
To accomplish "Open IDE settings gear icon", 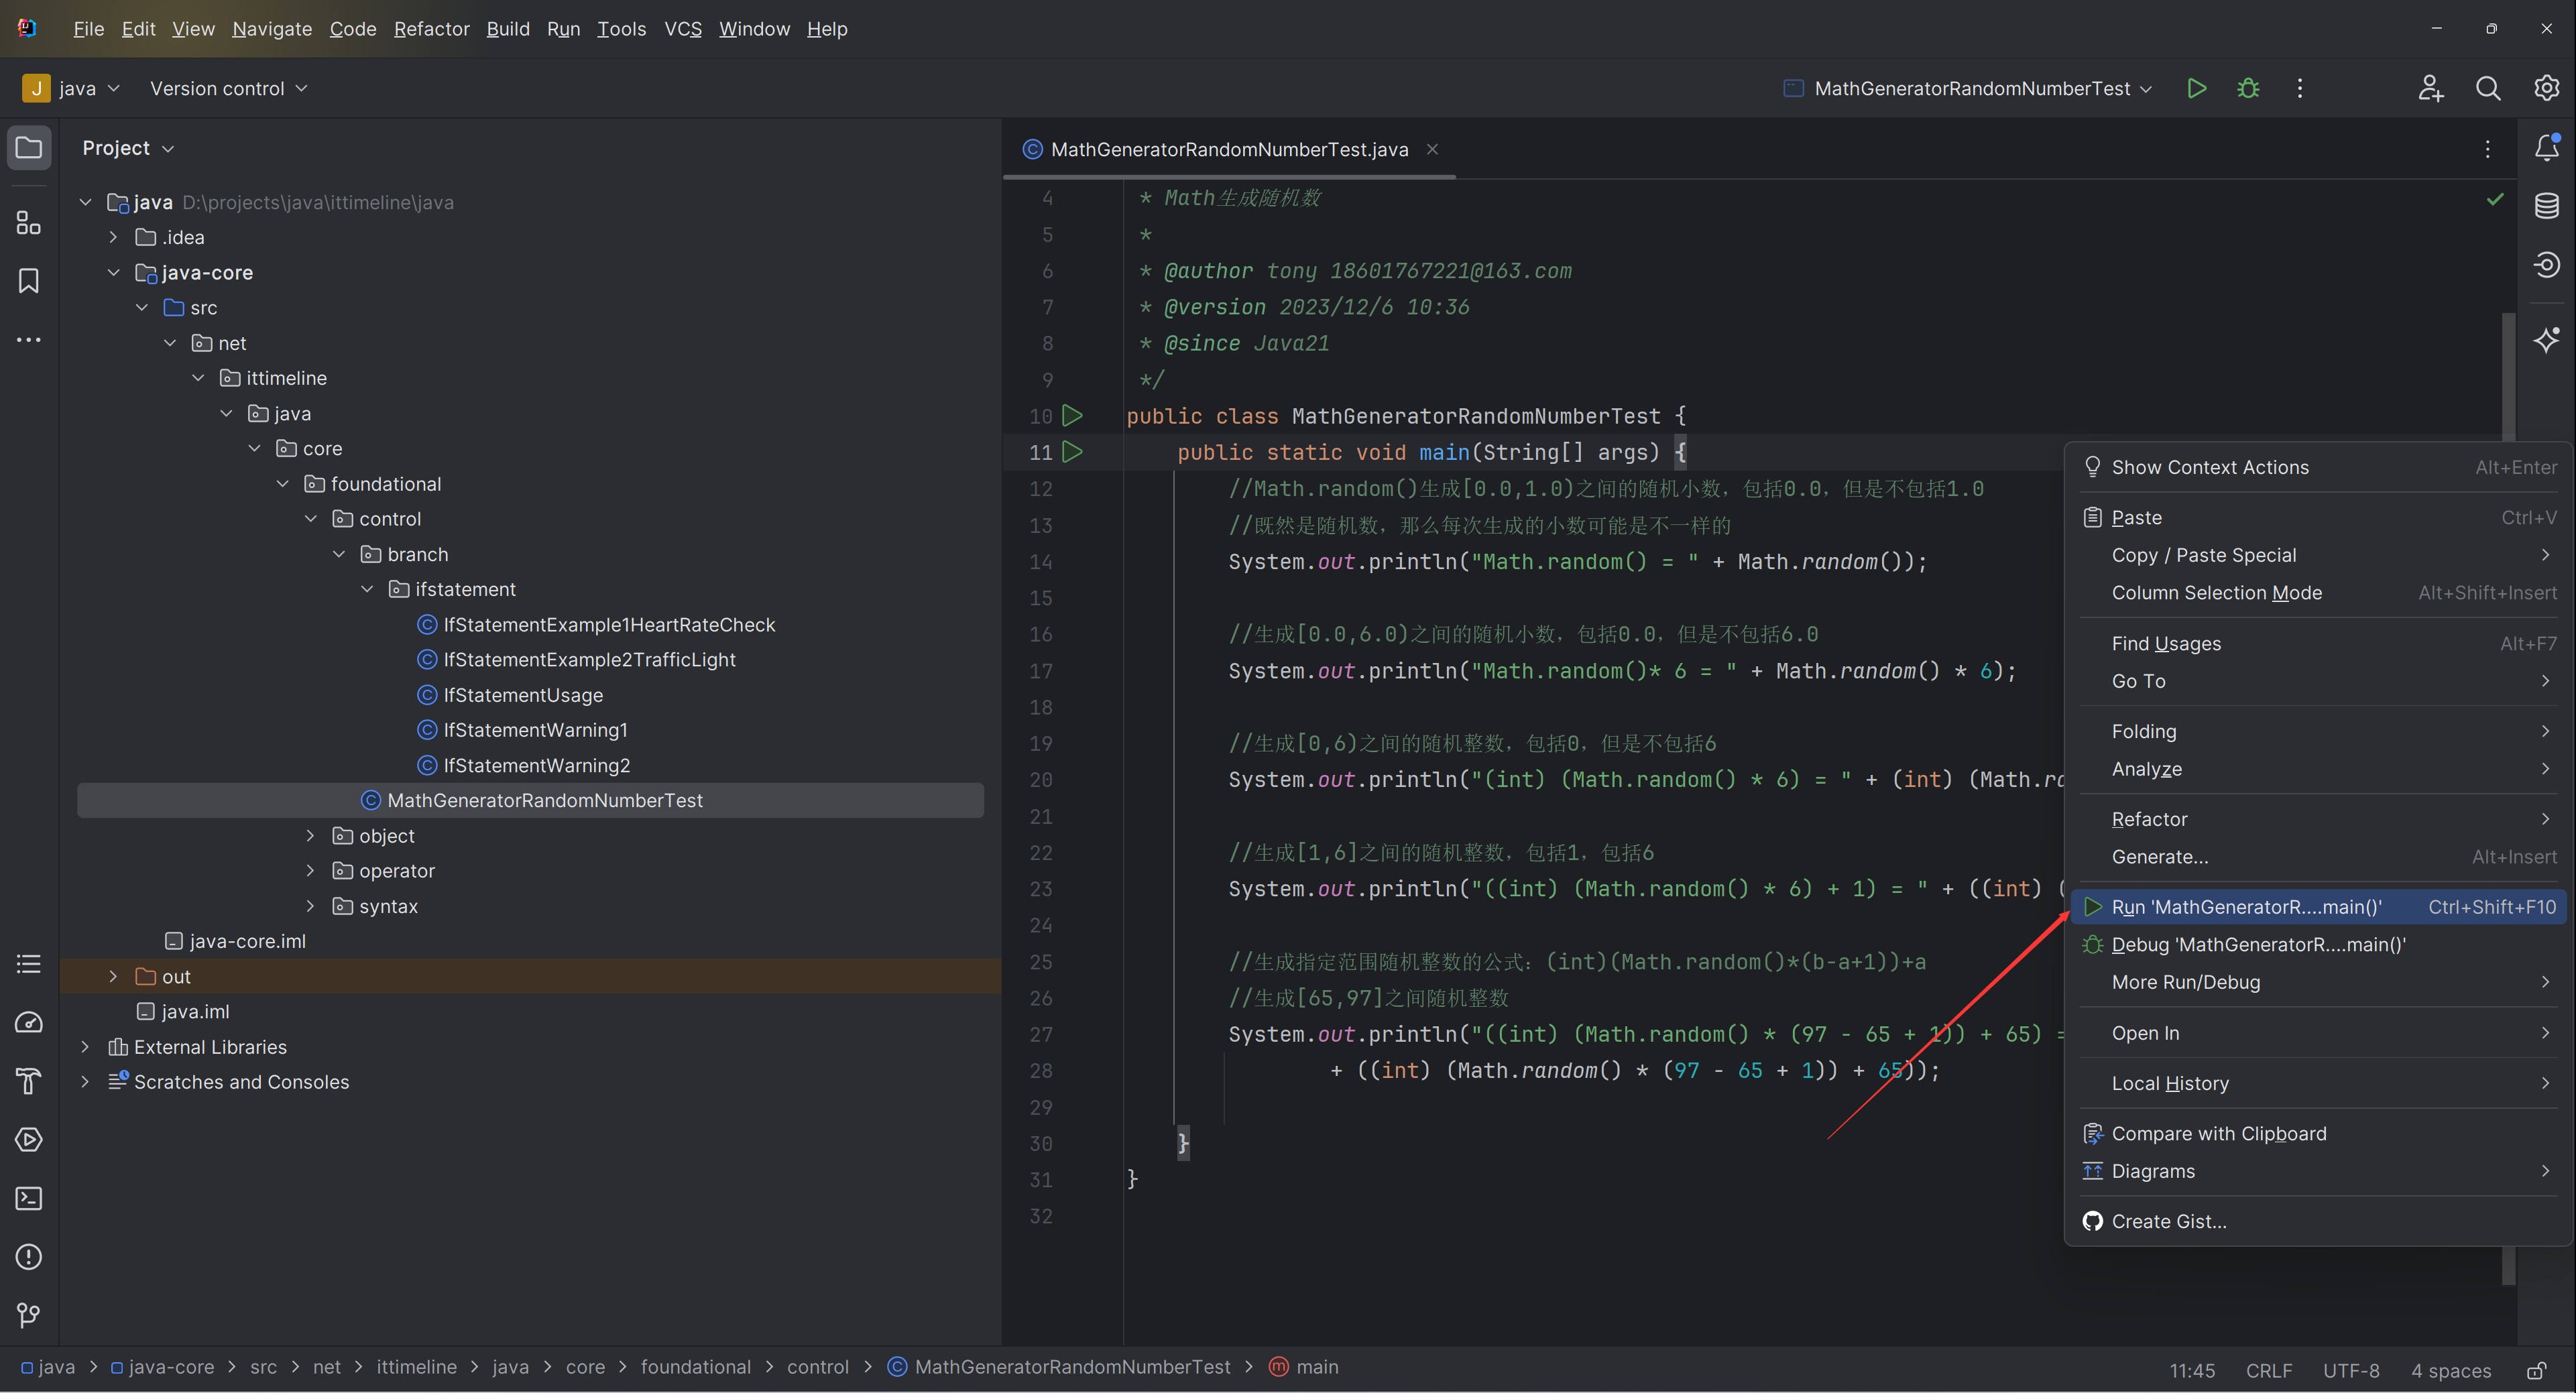I will [x=2546, y=89].
